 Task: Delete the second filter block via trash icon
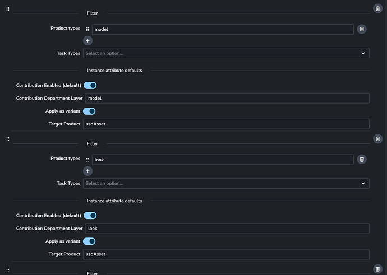(x=378, y=138)
